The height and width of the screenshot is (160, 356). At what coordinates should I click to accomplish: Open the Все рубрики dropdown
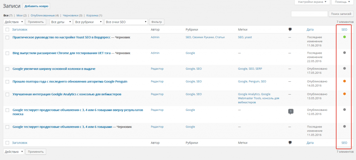89,22
